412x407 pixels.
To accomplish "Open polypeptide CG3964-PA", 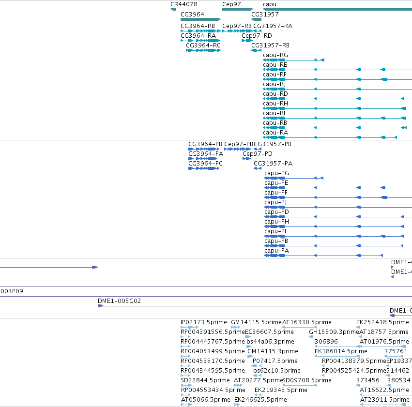I will [x=203, y=159].
